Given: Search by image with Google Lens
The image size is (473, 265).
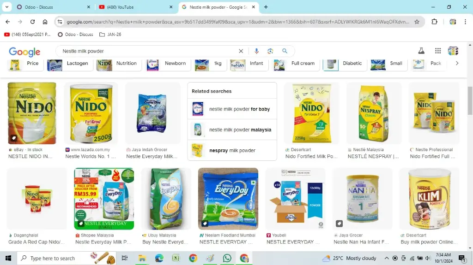Looking at the screenshot, I should tap(270, 51).
